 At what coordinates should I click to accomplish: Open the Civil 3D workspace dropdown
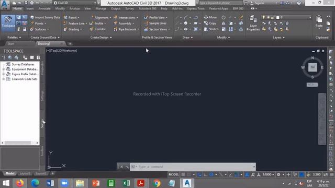75,3
